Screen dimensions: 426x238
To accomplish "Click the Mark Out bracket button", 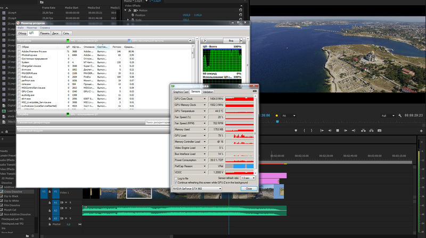I will pos(312,131).
